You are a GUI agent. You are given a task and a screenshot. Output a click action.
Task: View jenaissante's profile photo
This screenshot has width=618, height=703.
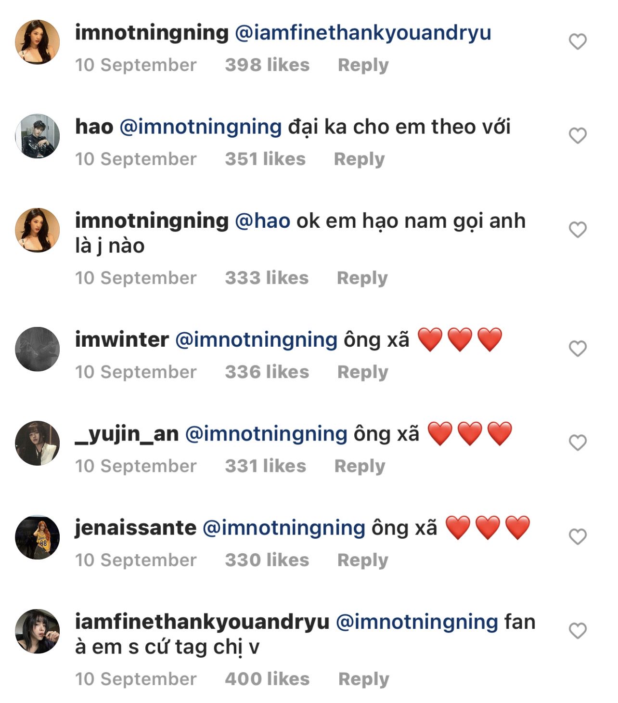(38, 537)
